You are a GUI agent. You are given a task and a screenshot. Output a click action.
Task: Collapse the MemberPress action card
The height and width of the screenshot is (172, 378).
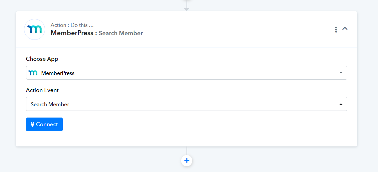tap(345, 29)
